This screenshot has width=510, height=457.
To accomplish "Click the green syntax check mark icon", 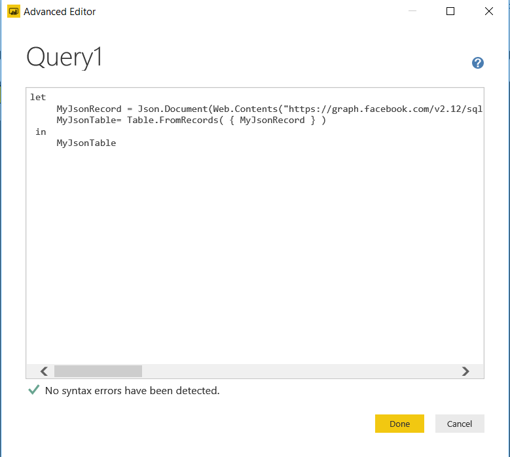I will click(x=33, y=390).
